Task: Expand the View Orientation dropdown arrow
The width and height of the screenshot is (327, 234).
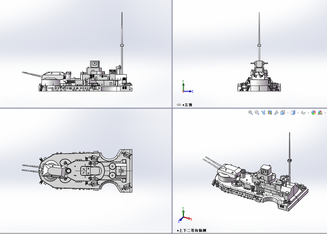Action: point(288,113)
